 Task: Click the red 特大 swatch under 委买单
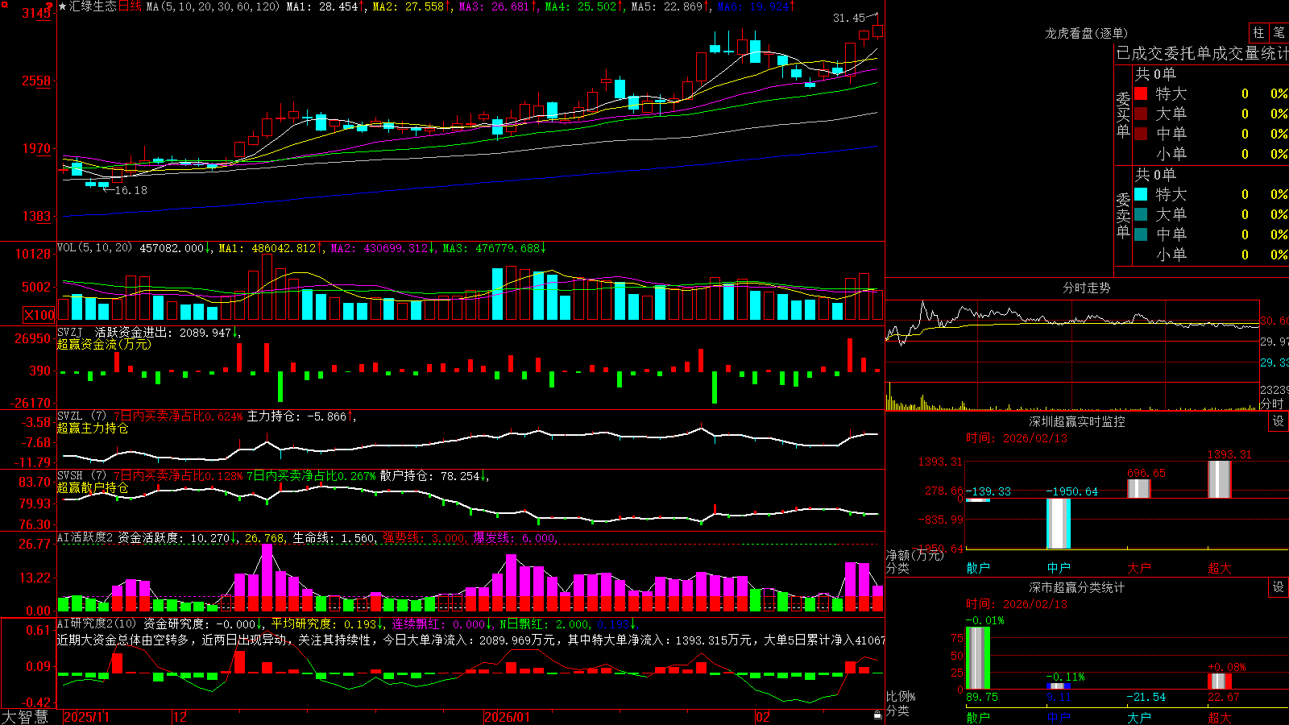1141,93
